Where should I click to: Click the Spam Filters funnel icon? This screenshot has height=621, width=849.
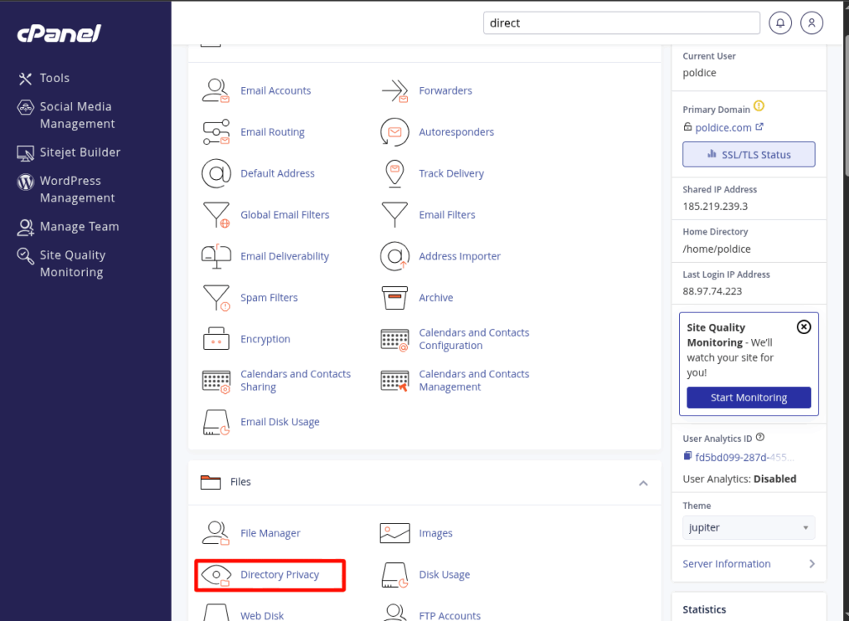[216, 298]
